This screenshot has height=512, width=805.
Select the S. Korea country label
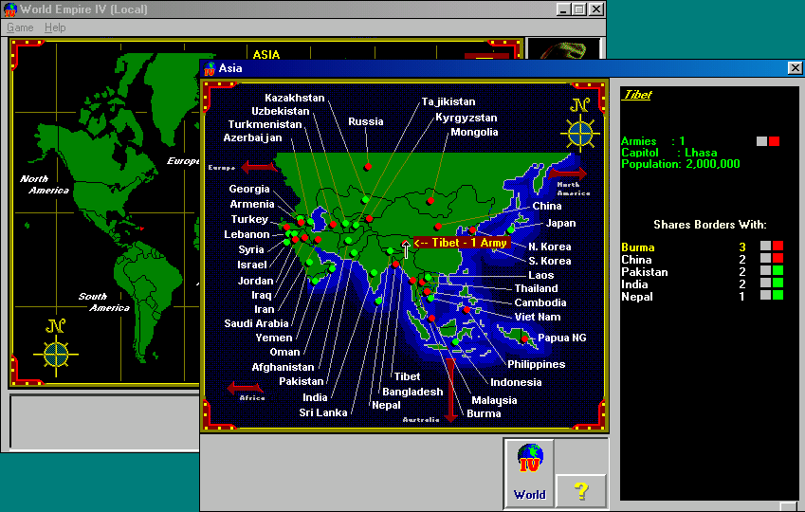coord(550,261)
